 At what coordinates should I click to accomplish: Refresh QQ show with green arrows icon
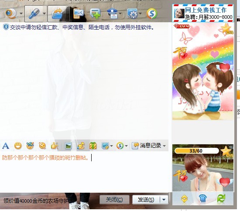tap(221, 198)
